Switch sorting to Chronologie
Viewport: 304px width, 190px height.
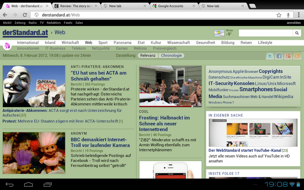point(171,56)
